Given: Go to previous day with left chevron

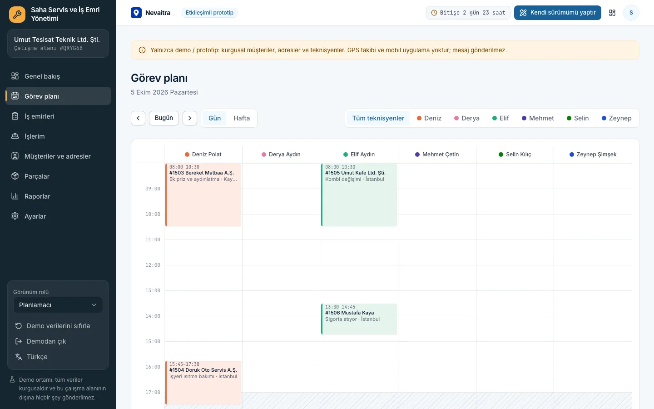Looking at the screenshot, I should click(x=138, y=118).
